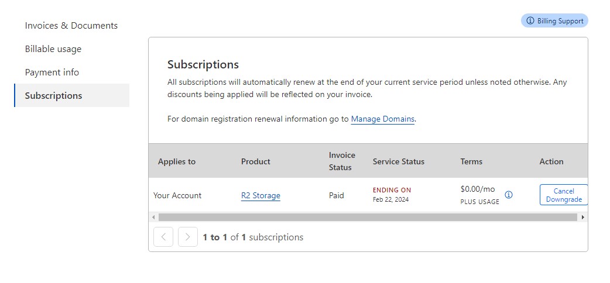Open Billing Support
The height and width of the screenshot is (283, 610).
[554, 21]
